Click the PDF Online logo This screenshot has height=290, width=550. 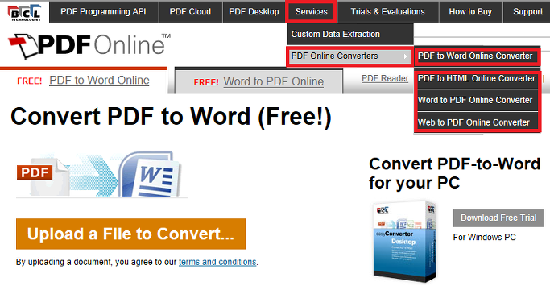coord(89,45)
